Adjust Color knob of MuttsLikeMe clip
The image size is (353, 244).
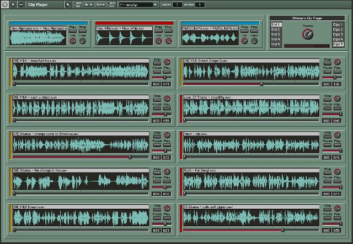tap(254, 41)
